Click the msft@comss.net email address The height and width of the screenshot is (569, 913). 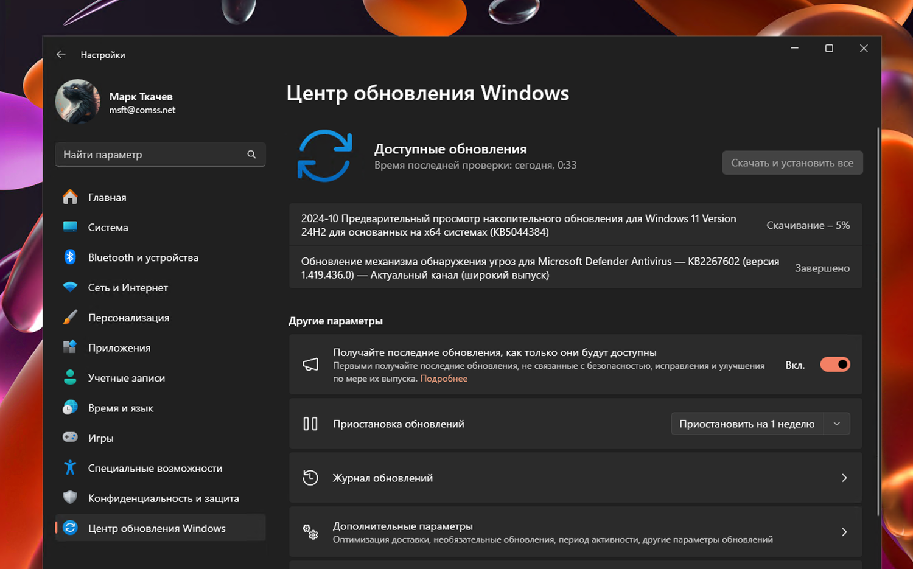[x=142, y=110]
